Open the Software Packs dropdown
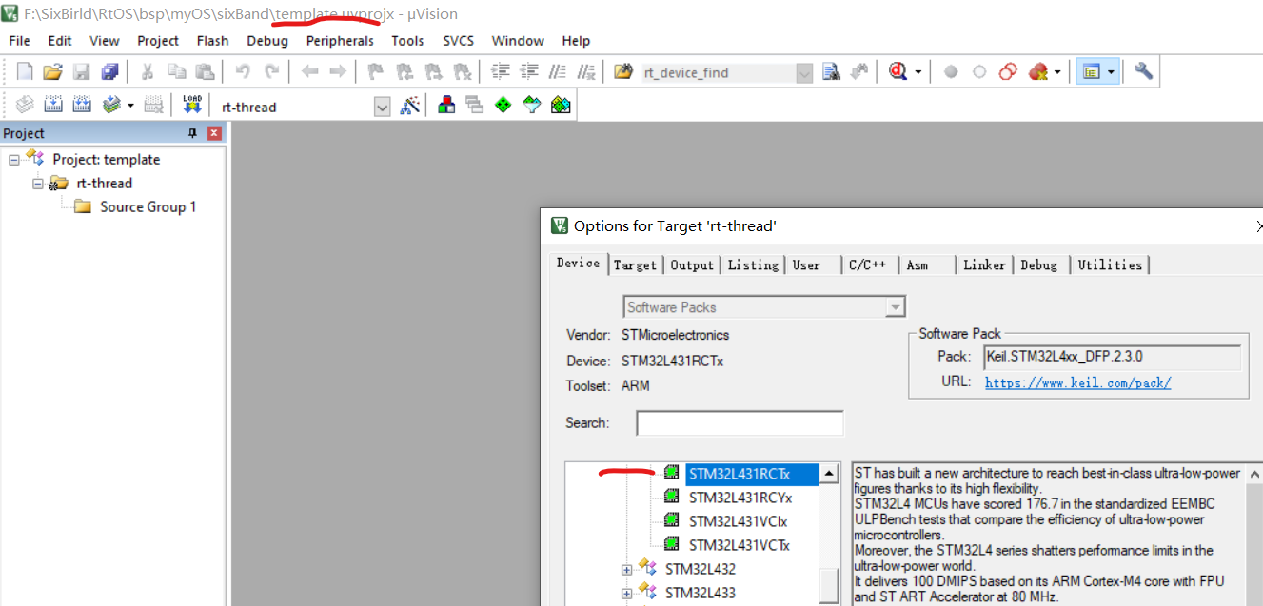The height and width of the screenshot is (606, 1263). pyautogui.click(x=895, y=307)
